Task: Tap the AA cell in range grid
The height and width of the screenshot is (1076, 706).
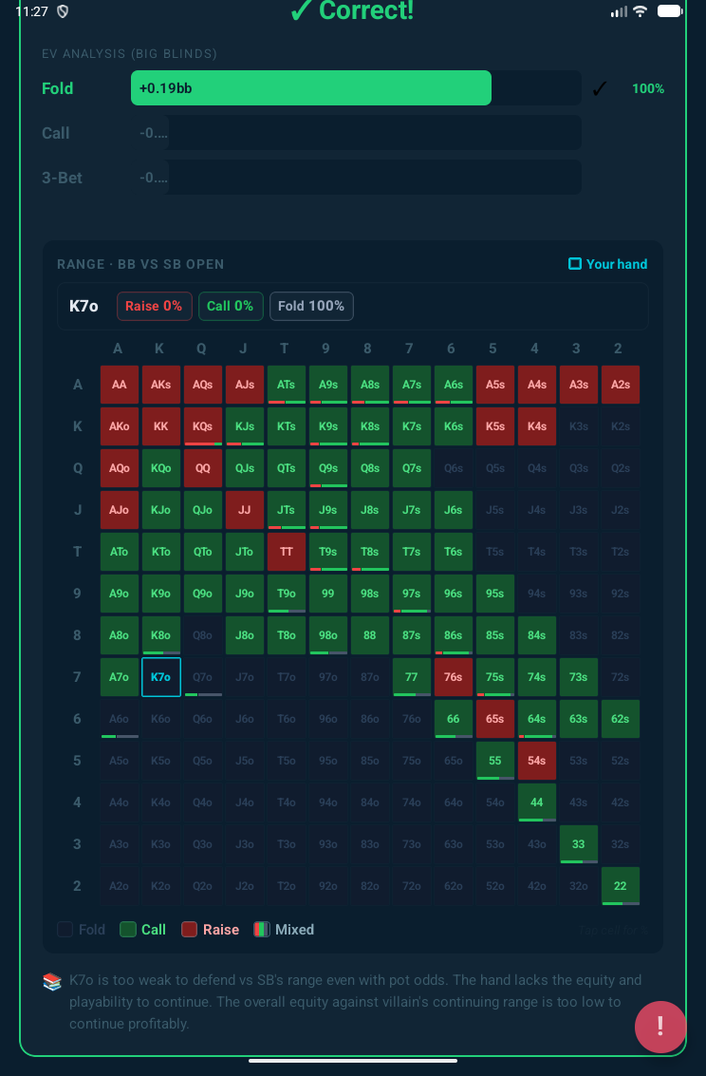Action: tap(120, 385)
